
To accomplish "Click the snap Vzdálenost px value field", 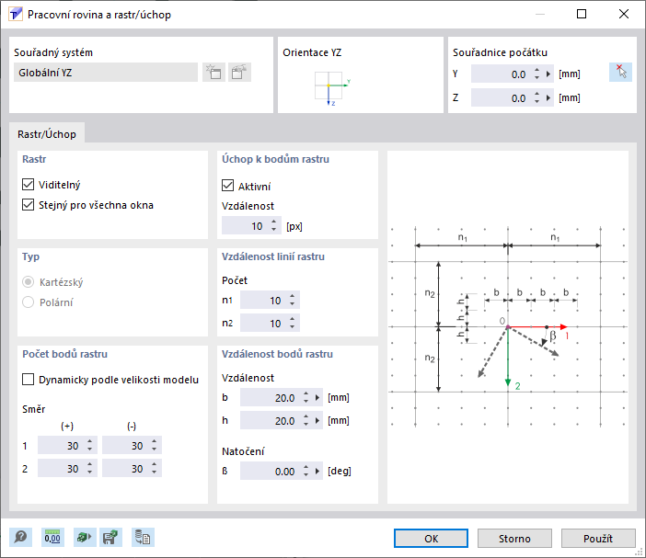I will point(246,226).
